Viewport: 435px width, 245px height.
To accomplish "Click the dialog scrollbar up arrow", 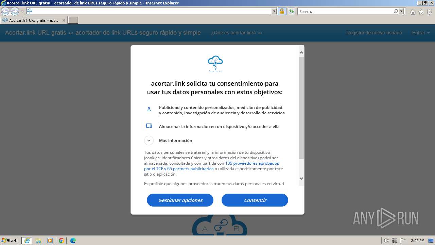I will [301, 53].
